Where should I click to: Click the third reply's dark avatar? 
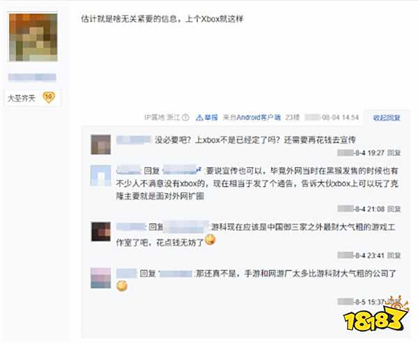click(101, 231)
